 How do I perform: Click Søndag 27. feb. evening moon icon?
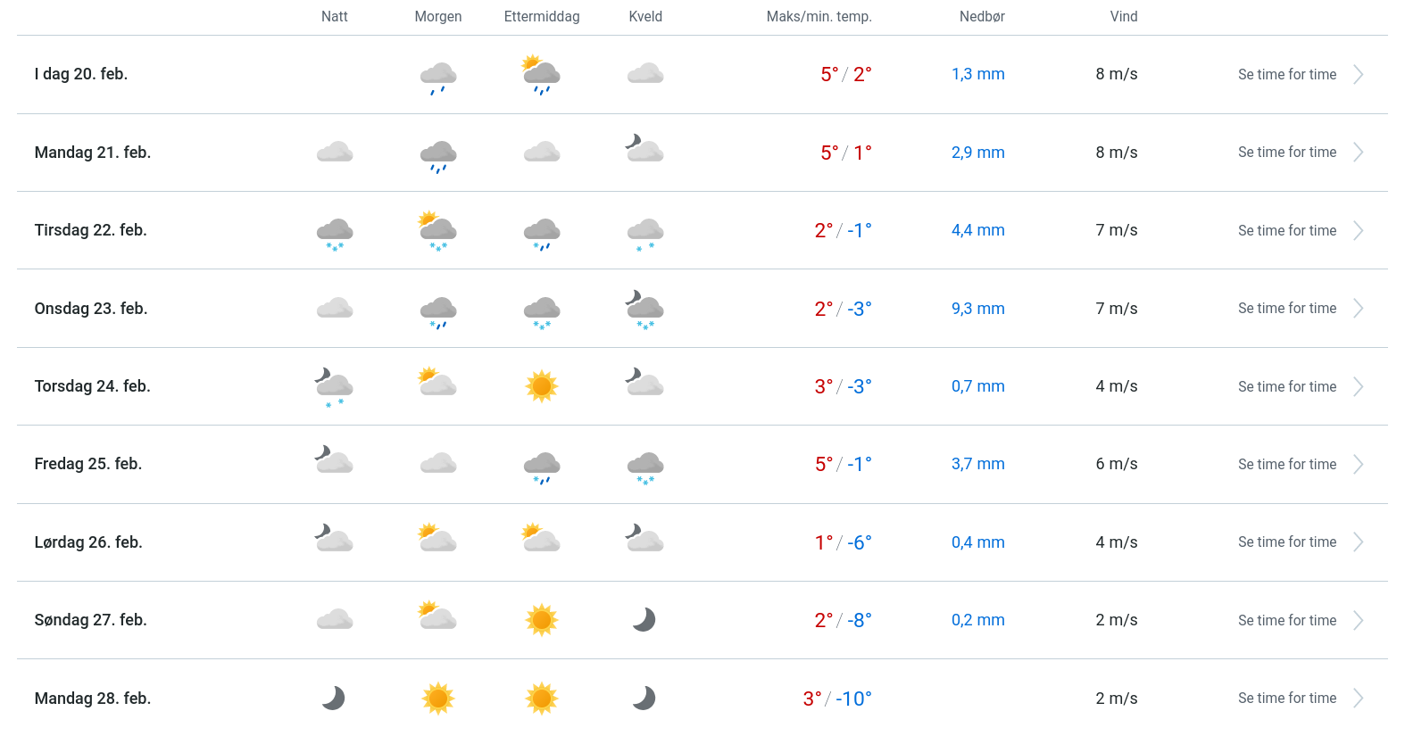[x=644, y=620]
